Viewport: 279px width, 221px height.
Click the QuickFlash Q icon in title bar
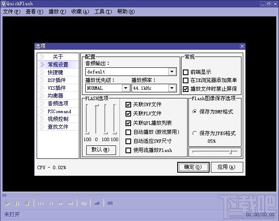[3, 3]
